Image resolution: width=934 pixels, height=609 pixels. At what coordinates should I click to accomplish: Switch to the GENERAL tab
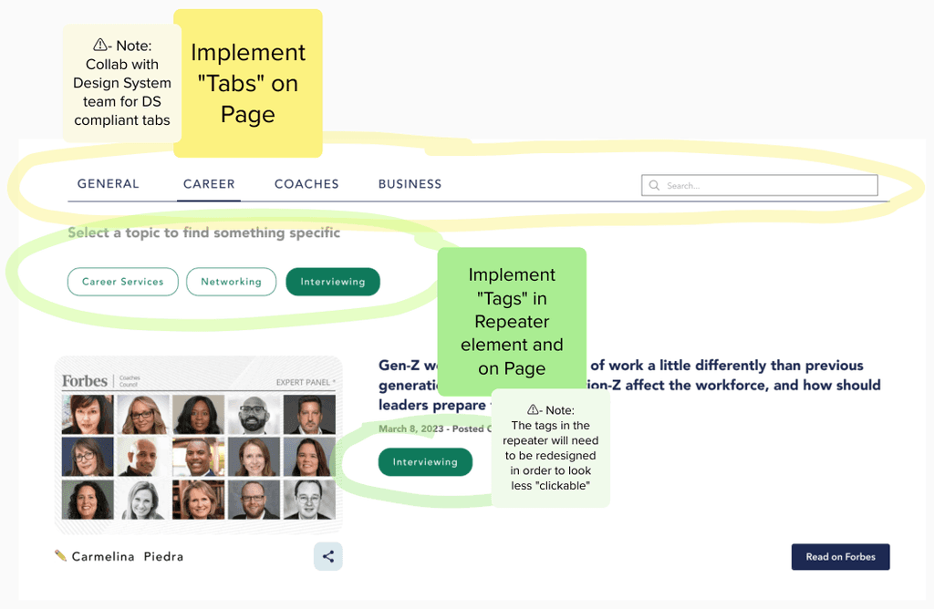click(x=108, y=183)
